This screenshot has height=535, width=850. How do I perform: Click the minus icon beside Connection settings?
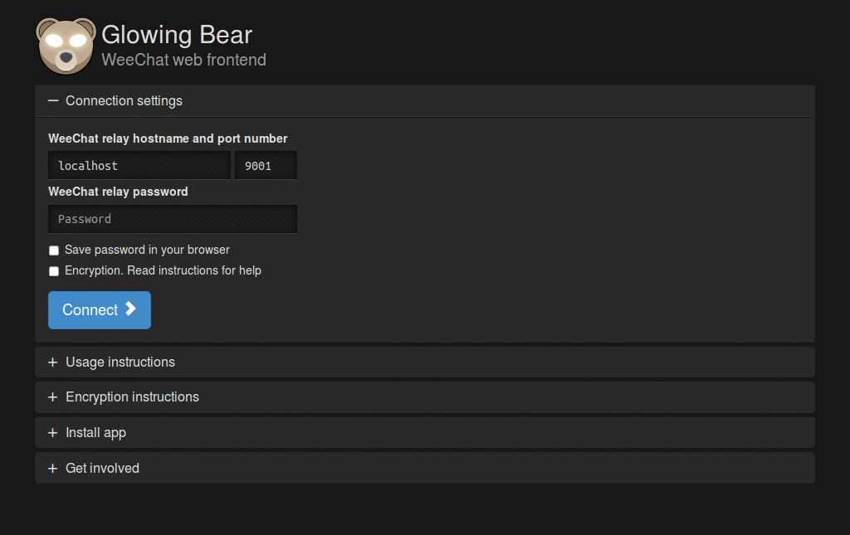(53, 100)
